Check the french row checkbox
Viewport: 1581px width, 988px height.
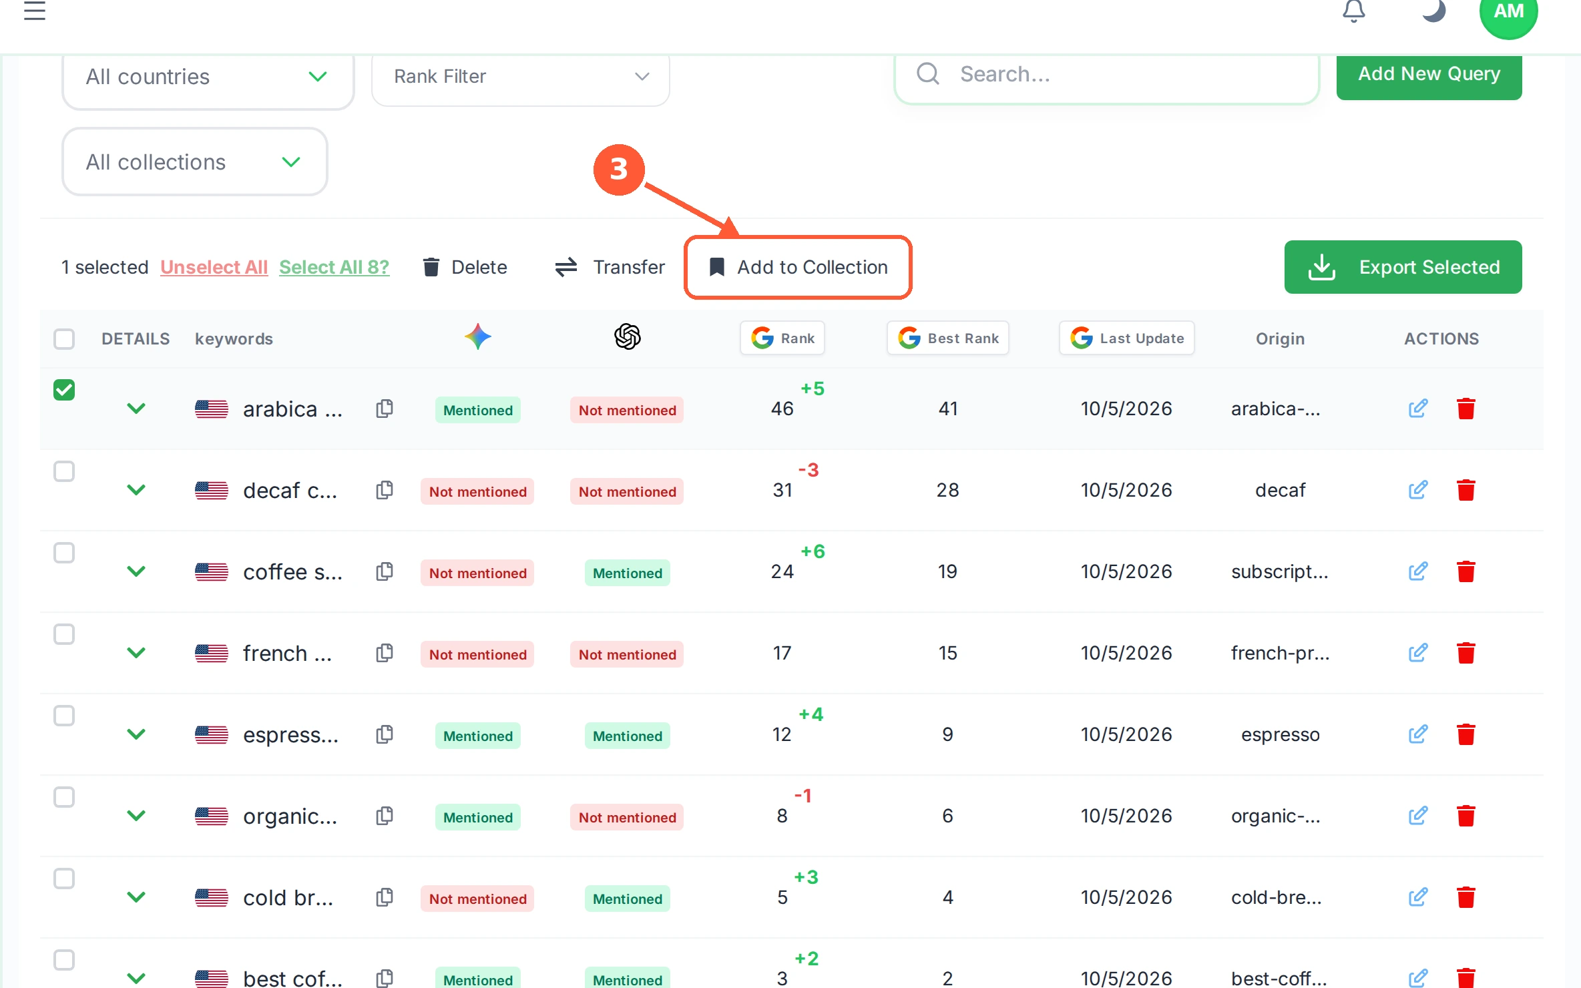click(64, 634)
